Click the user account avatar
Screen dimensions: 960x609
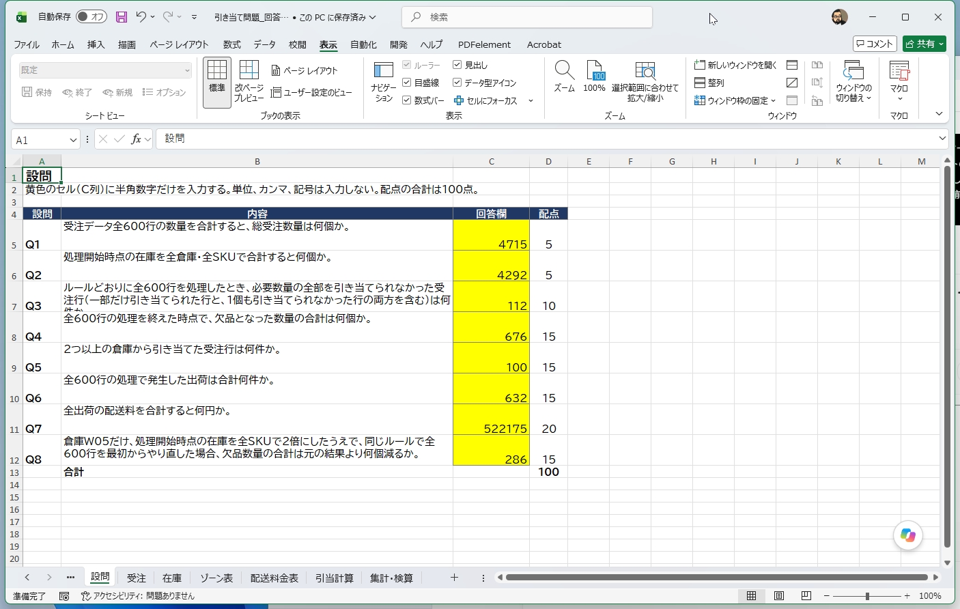(839, 17)
